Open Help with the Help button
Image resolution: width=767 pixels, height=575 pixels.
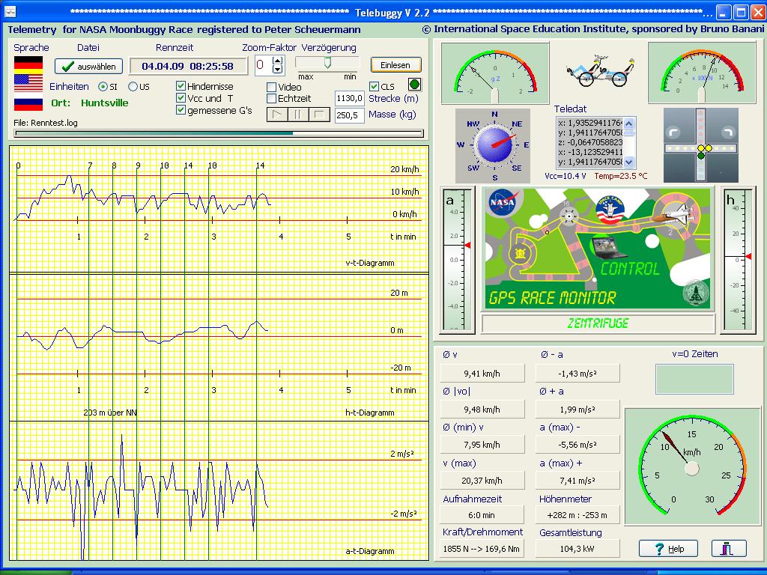(668, 549)
